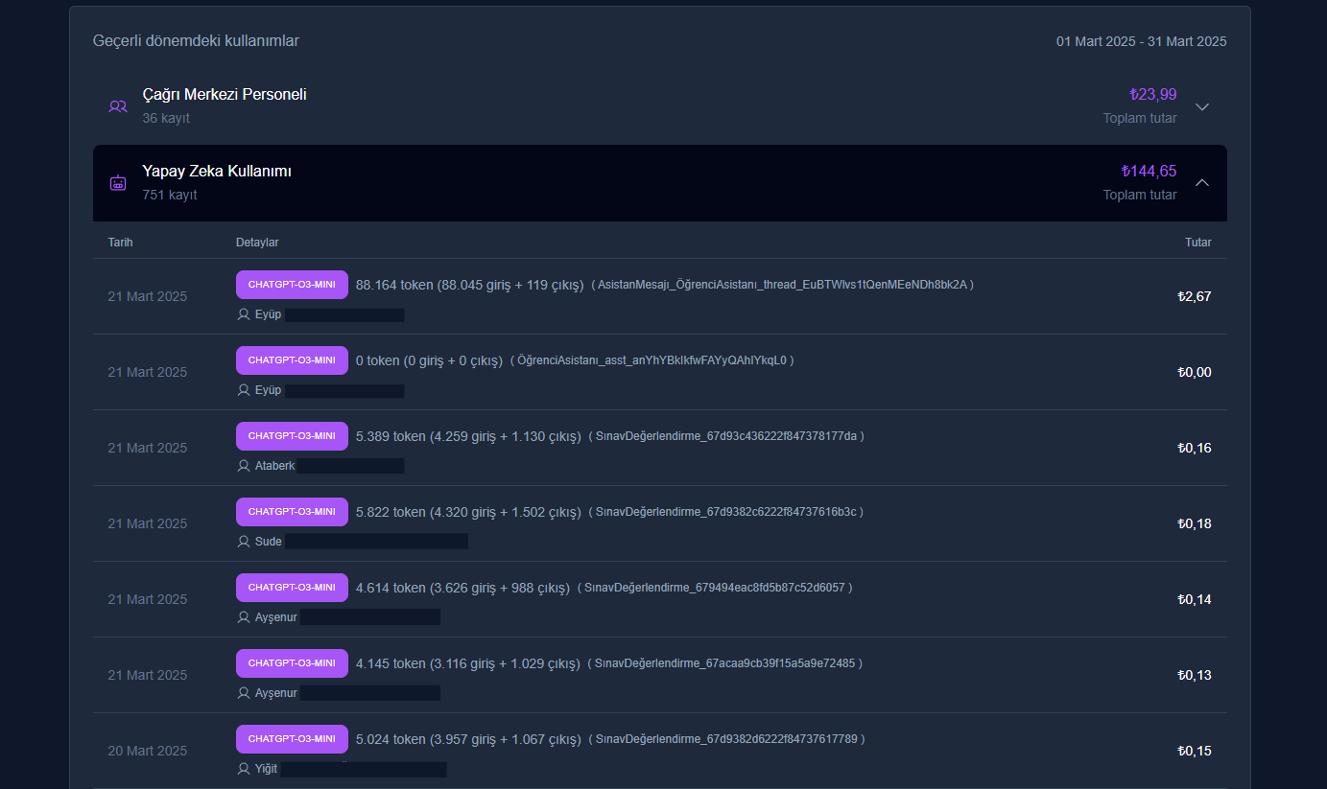Click the 5.024 token usage text
1327x789 pixels.
(468, 739)
